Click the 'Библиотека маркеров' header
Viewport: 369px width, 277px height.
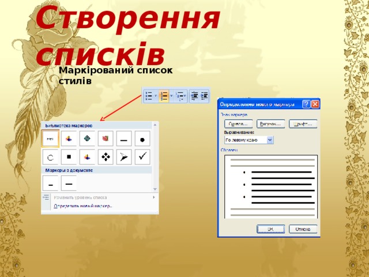point(69,126)
